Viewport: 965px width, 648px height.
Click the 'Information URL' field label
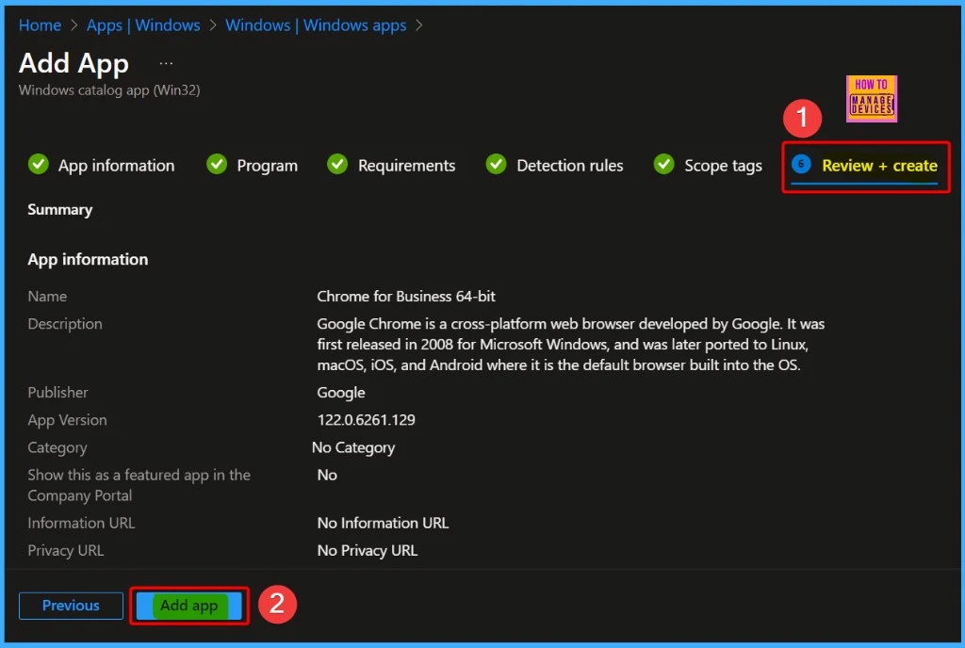click(x=81, y=523)
